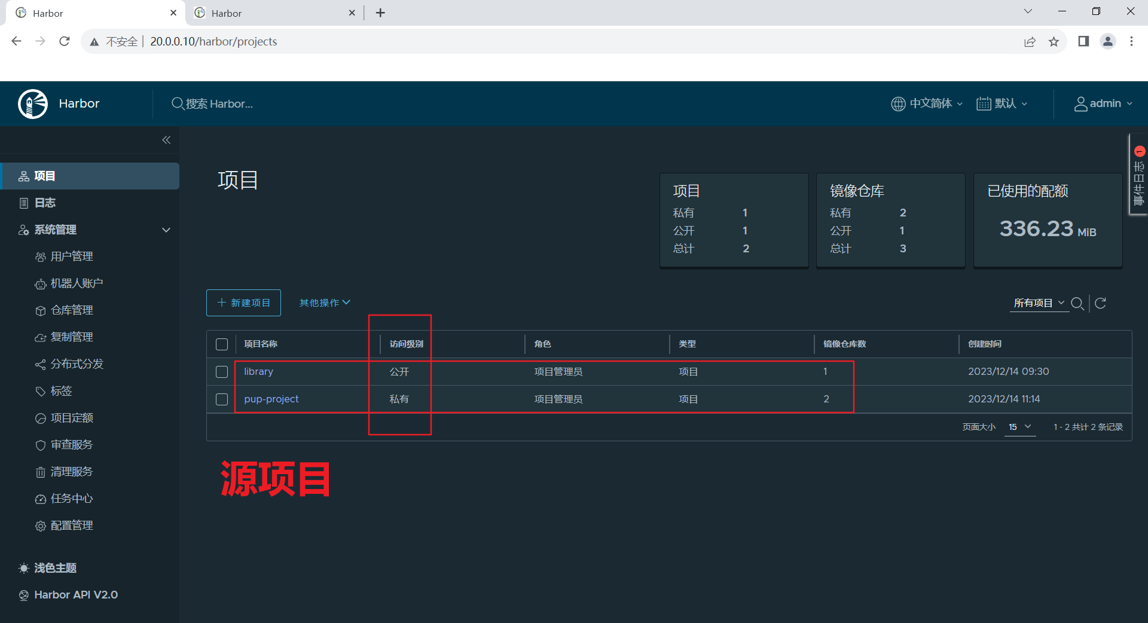Close the first Harbor tab
Viewport: 1148px width, 623px height.
click(x=173, y=13)
